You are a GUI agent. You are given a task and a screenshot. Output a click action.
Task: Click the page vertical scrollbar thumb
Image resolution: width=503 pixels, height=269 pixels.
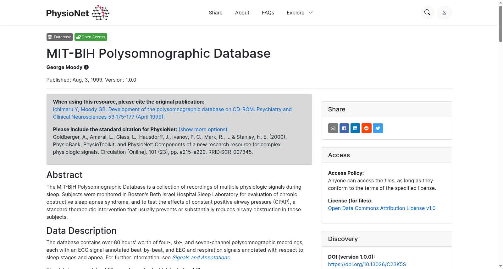[x=500, y=24]
